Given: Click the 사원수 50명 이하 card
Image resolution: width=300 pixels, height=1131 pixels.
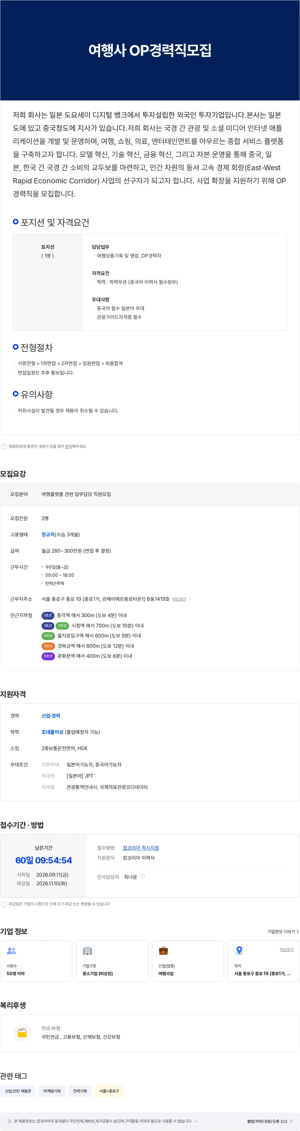Looking at the screenshot, I should 36,961.
